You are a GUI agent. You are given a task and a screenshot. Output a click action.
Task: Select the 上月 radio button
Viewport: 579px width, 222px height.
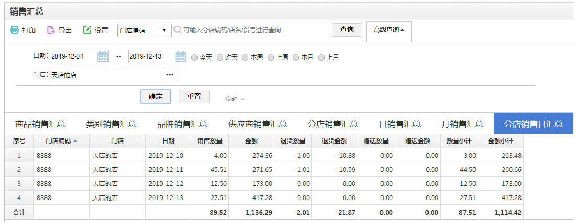[321, 57]
